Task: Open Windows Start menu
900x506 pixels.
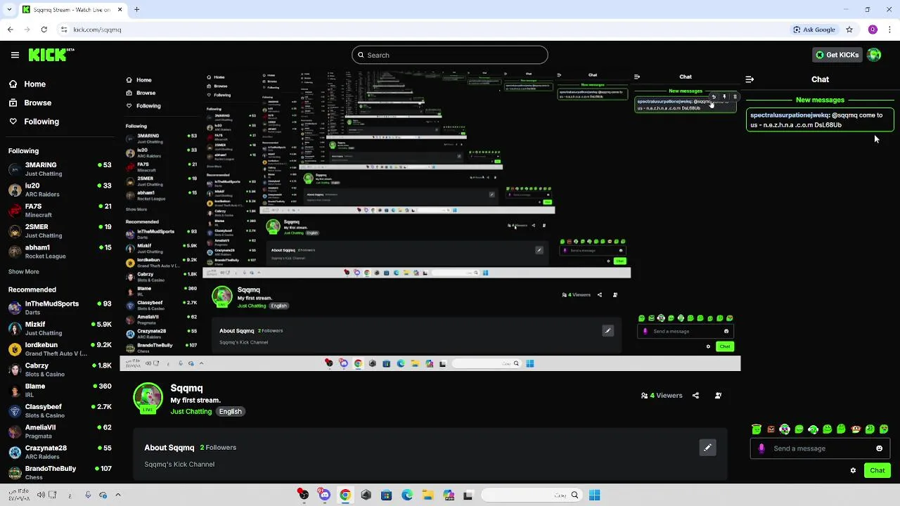Action: (x=594, y=495)
